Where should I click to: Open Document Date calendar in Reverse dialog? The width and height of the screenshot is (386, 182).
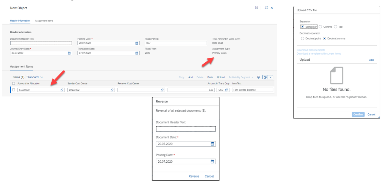pyautogui.click(x=212, y=144)
